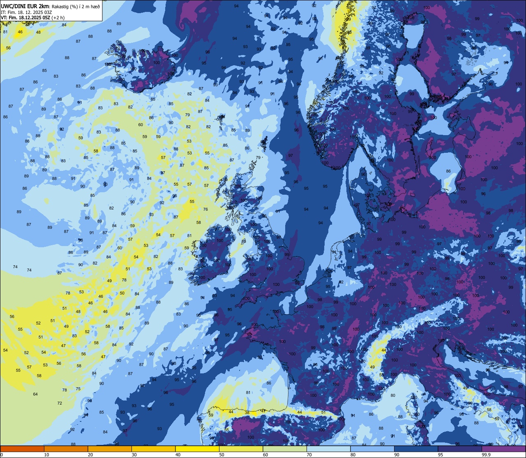Viewport: 526px width, 458px height.
Task: Click the legend tick label 50
Action: [x=221, y=455]
